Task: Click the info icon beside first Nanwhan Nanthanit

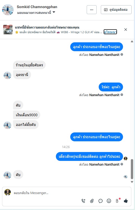Action: click(x=122, y=54)
